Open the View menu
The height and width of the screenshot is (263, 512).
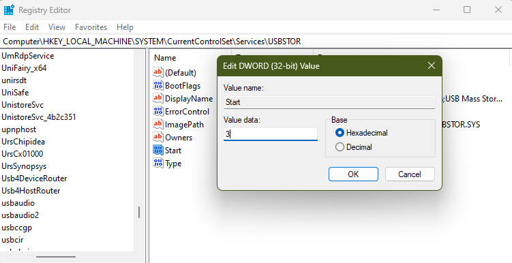coord(57,27)
